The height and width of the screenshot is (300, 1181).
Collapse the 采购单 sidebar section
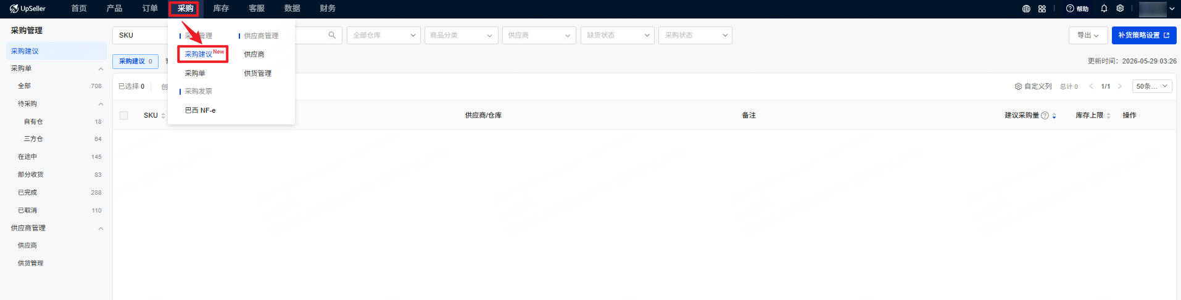tap(101, 68)
